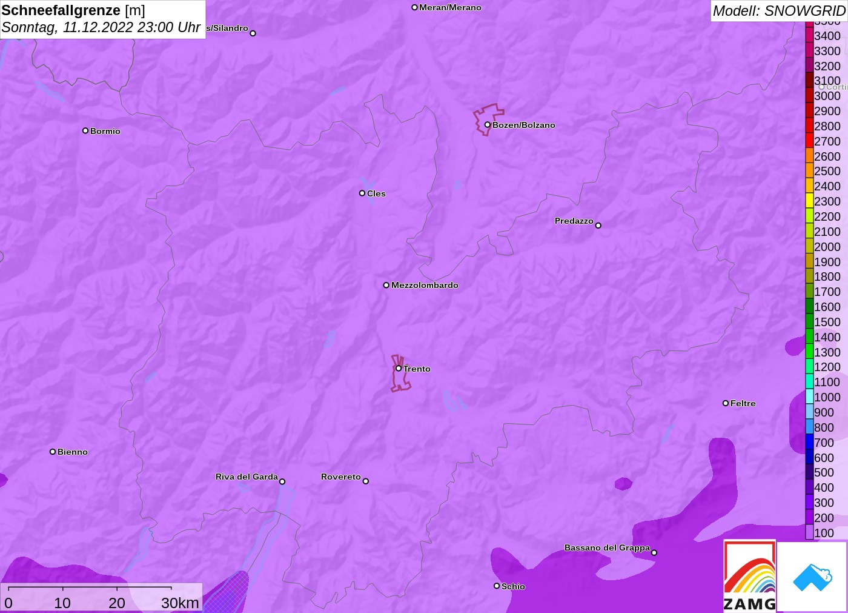The image size is (848, 613).
Task: Click the legend value "200"
Action: point(824,518)
